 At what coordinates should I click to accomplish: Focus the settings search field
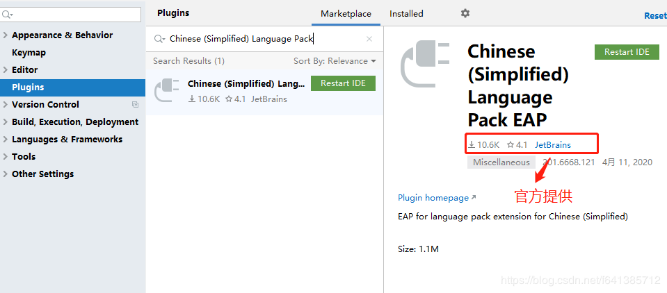click(71, 15)
